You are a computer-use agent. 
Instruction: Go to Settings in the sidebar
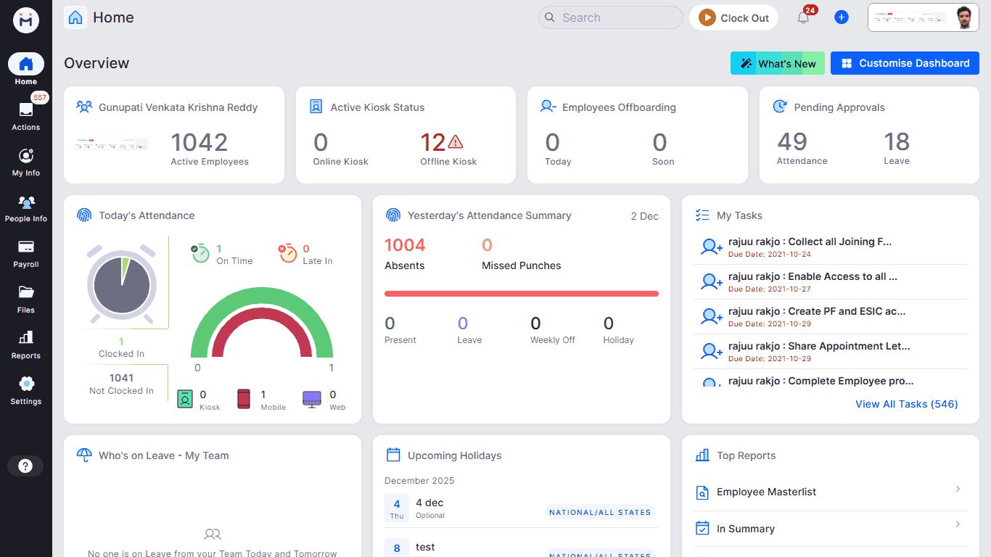coord(26,390)
